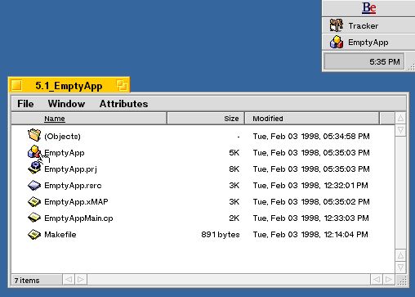Click right arrow beside the 7 items label
The width and height of the screenshot is (415, 297).
[x=81, y=280]
